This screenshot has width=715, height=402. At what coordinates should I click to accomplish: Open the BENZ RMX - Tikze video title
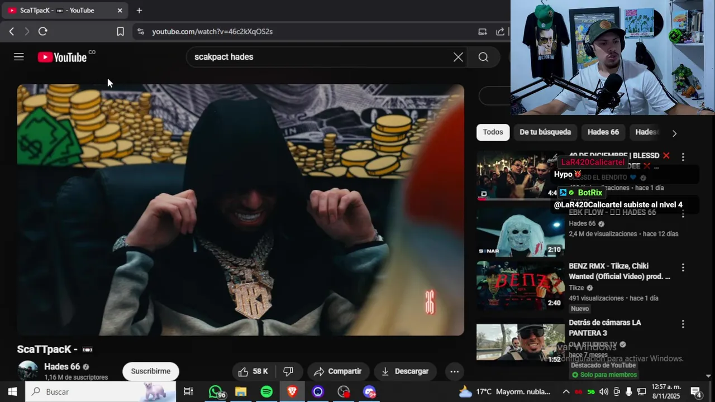619,271
